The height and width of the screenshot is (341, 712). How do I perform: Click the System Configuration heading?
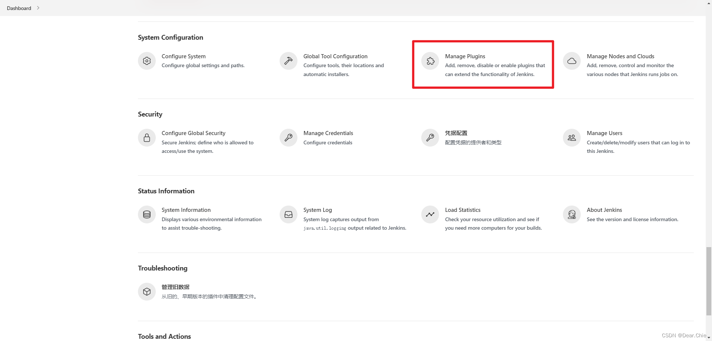tap(171, 37)
